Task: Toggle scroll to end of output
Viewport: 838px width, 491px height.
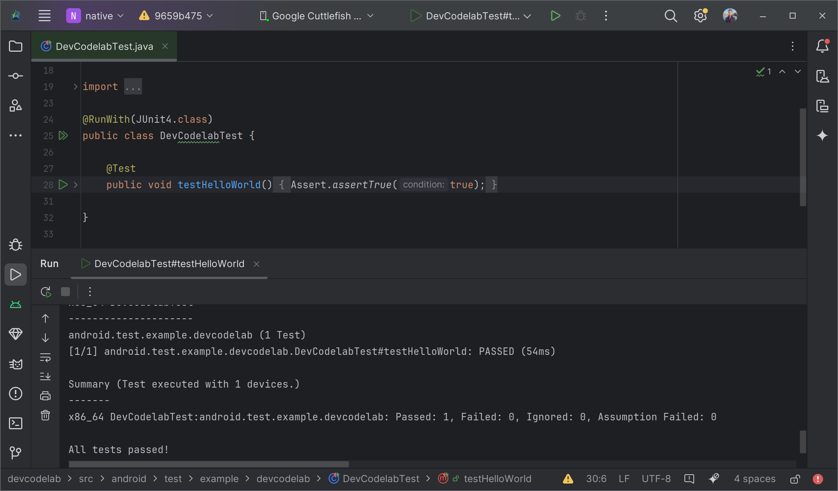Action: 45,376
